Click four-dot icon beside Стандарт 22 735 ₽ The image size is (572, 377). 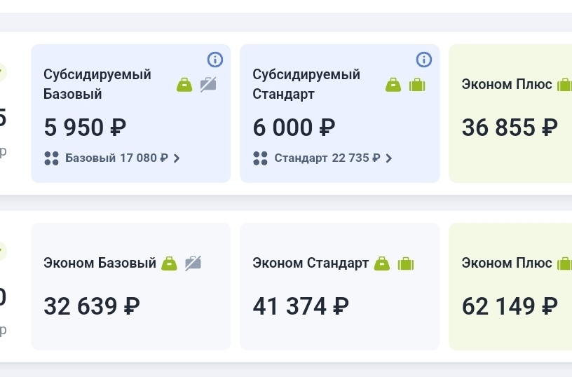(x=260, y=158)
